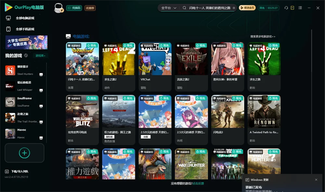Viewport: 325px width, 192px height.
Task: Open the 2.5次元的诱惑 休闲 card
Action: click(x=191, y=120)
